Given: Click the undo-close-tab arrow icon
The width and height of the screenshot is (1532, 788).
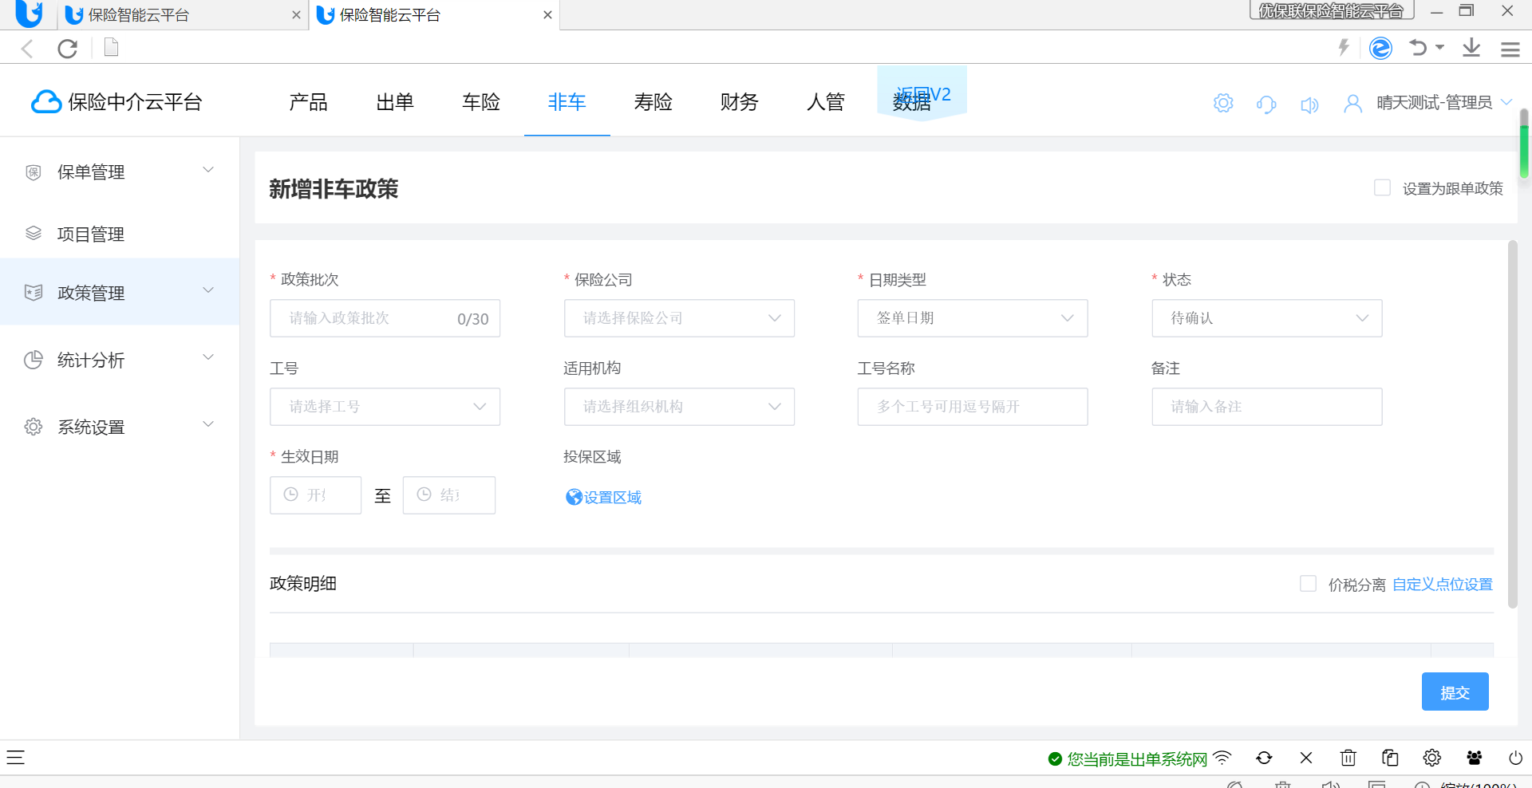Looking at the screenshot, I should pos(1418,48).
